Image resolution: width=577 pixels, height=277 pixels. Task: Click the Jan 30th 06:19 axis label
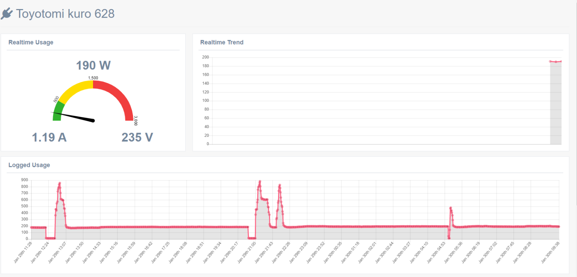click(471, 252)
